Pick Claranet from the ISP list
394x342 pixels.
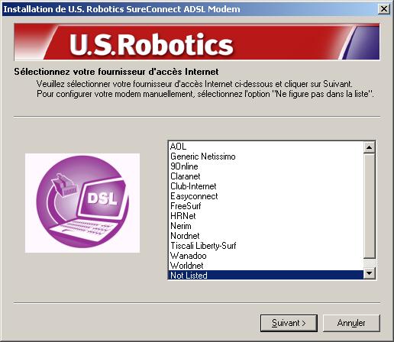(266, 176)
